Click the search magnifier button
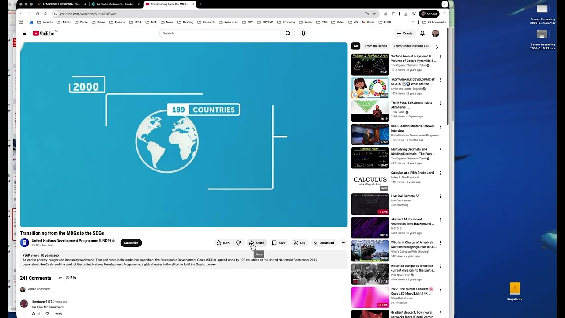The width and height of the screenshot is (565, 318). tap(288, 33)
